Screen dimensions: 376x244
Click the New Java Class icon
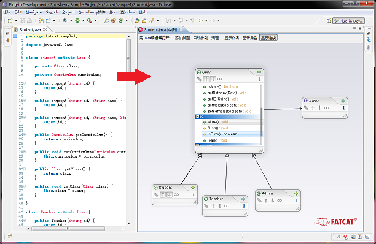tap(120, 21)
